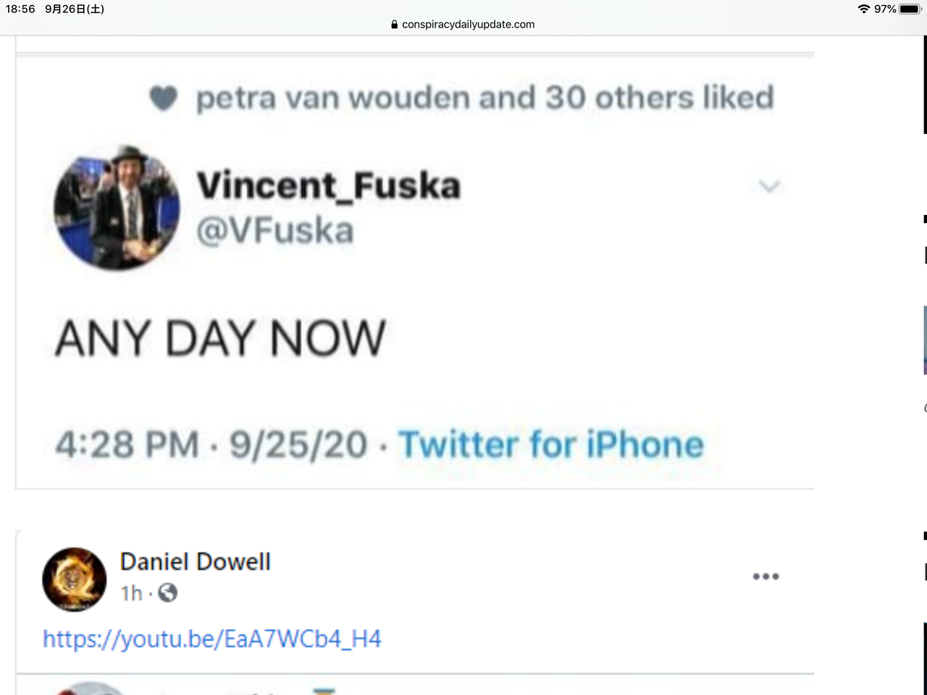This screenshot has width=927, height=695.
Task: Open the Twitter for iPhone link
Action: click(551, 444)
